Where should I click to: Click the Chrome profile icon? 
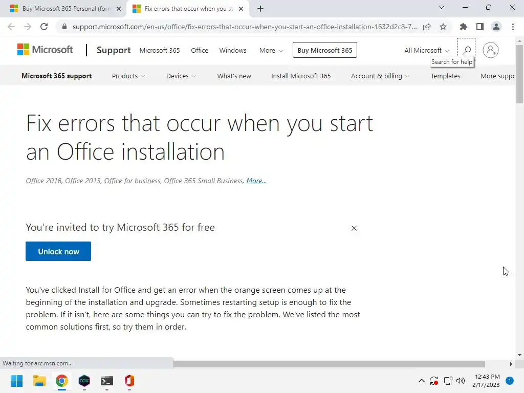(x=496, y=27)
